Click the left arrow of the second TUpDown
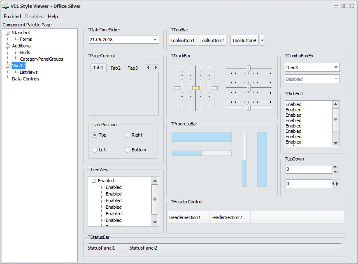 pos(333,184)
